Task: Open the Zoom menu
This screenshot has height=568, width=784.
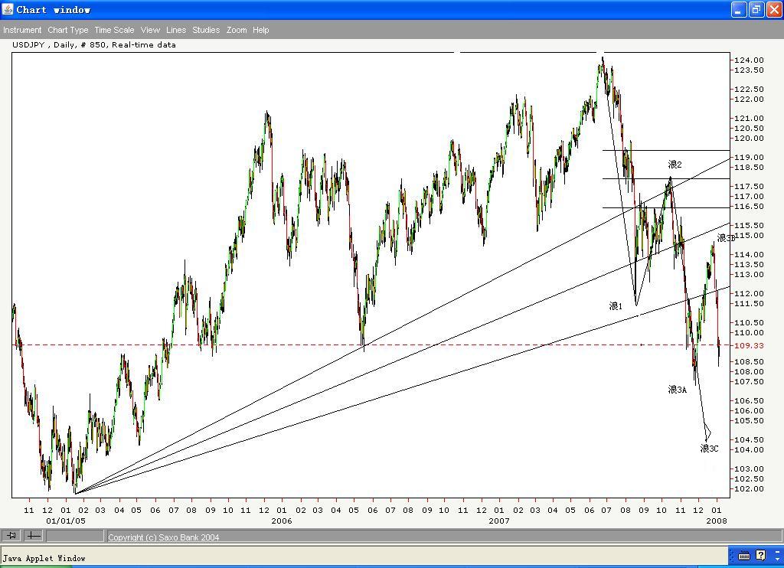Action: tap(237, 30)
